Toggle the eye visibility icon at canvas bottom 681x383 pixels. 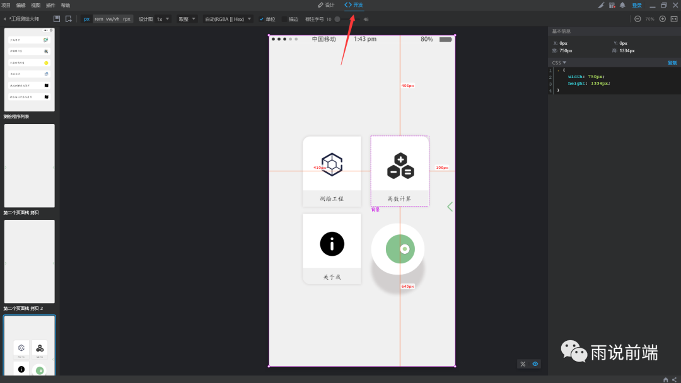point(535,364)
